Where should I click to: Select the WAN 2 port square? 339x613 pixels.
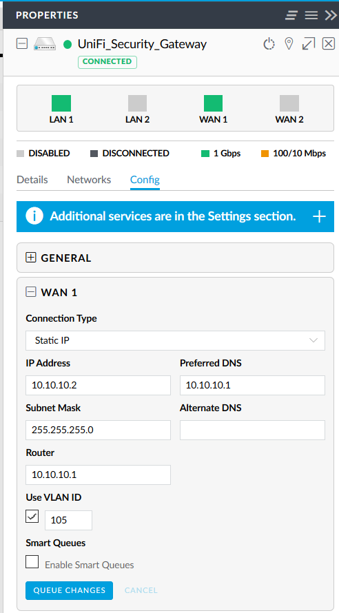[289, 103]
